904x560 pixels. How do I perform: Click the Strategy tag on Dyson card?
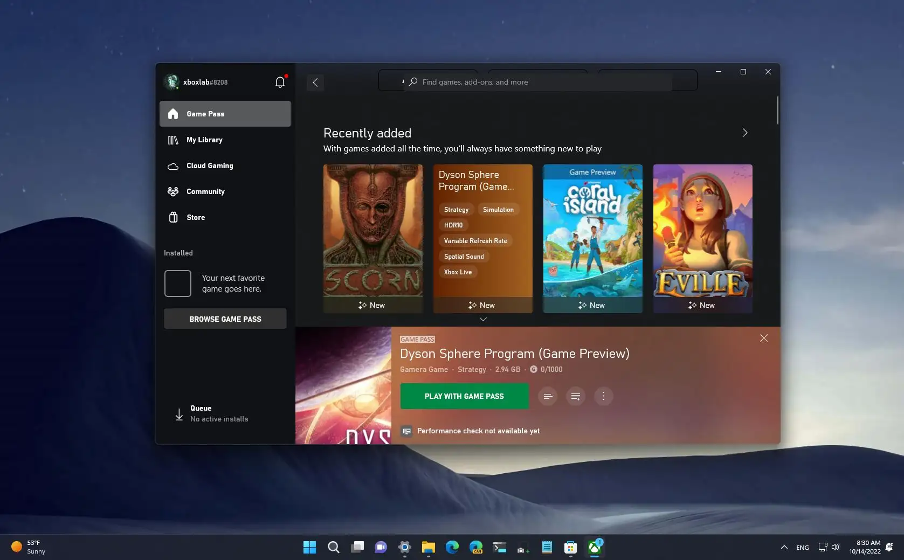456,210
